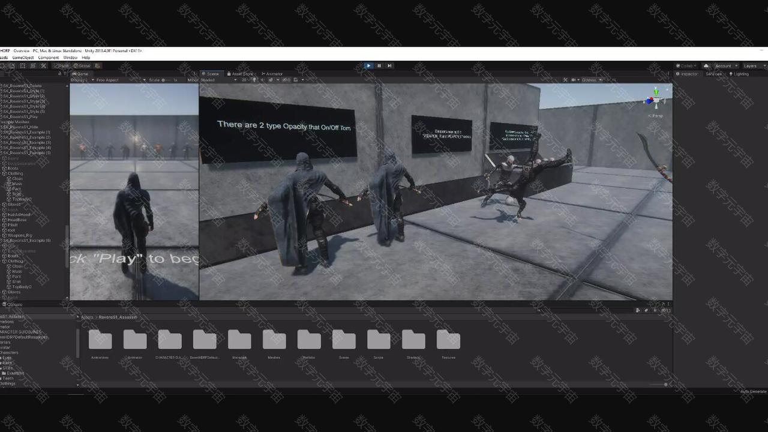Image resolution: width=768 pixels, height=432 pixels.
Task: Click the Hierarchy panel lock icon
Action: click(59, 74)
